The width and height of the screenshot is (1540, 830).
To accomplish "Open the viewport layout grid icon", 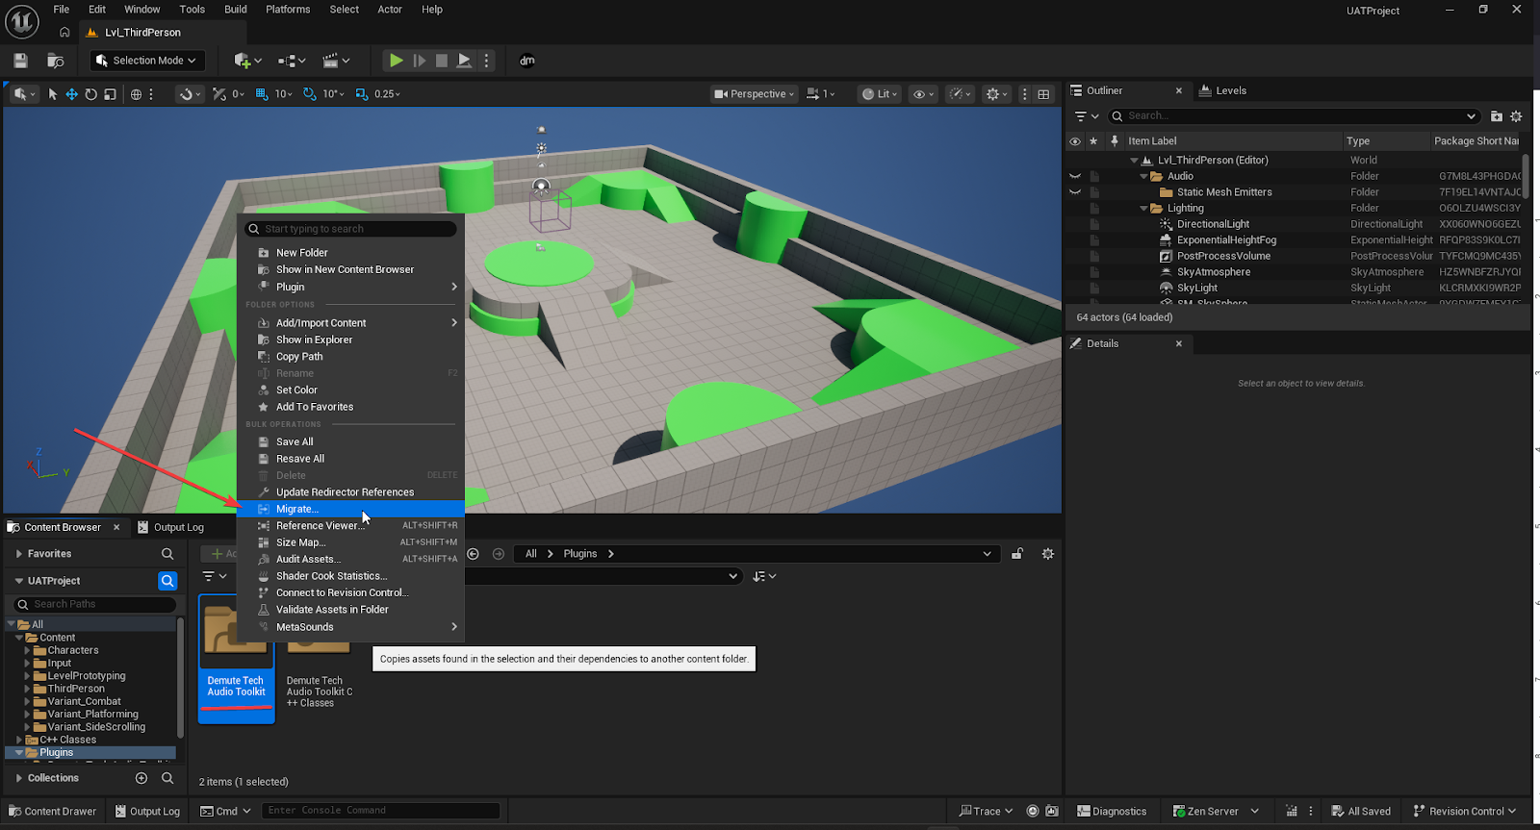I will (x=1043, y=94).
